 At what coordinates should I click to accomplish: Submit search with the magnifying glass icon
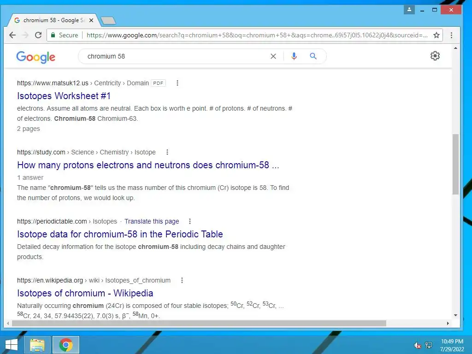[x=313, y=56]
